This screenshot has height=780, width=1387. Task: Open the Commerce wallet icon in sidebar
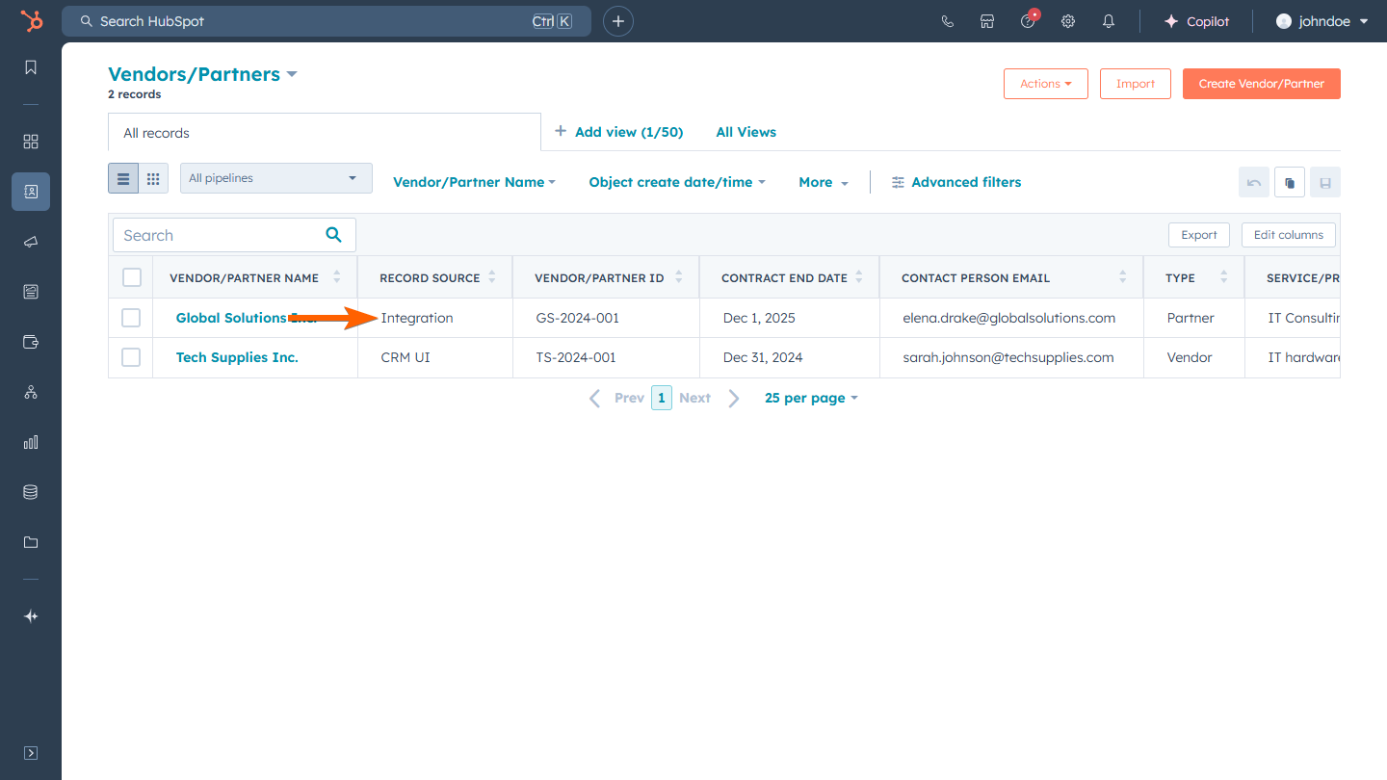(30, 342)
